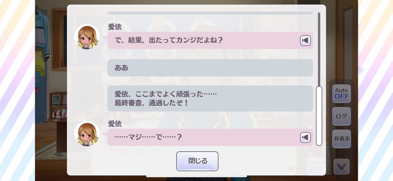
Task: Click upper part of scrollbar track
Action: click(319, 50)
